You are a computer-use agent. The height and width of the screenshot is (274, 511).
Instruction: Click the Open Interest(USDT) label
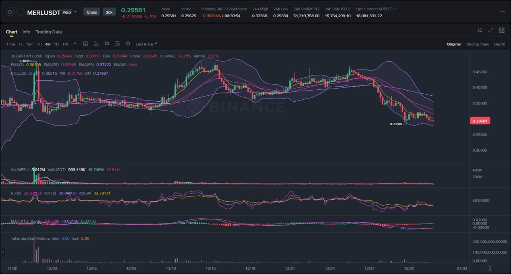(x=374, y=9)
